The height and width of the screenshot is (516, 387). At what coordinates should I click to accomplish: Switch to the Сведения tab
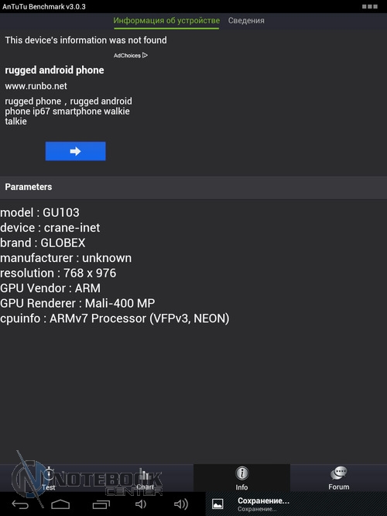(246, 20)
